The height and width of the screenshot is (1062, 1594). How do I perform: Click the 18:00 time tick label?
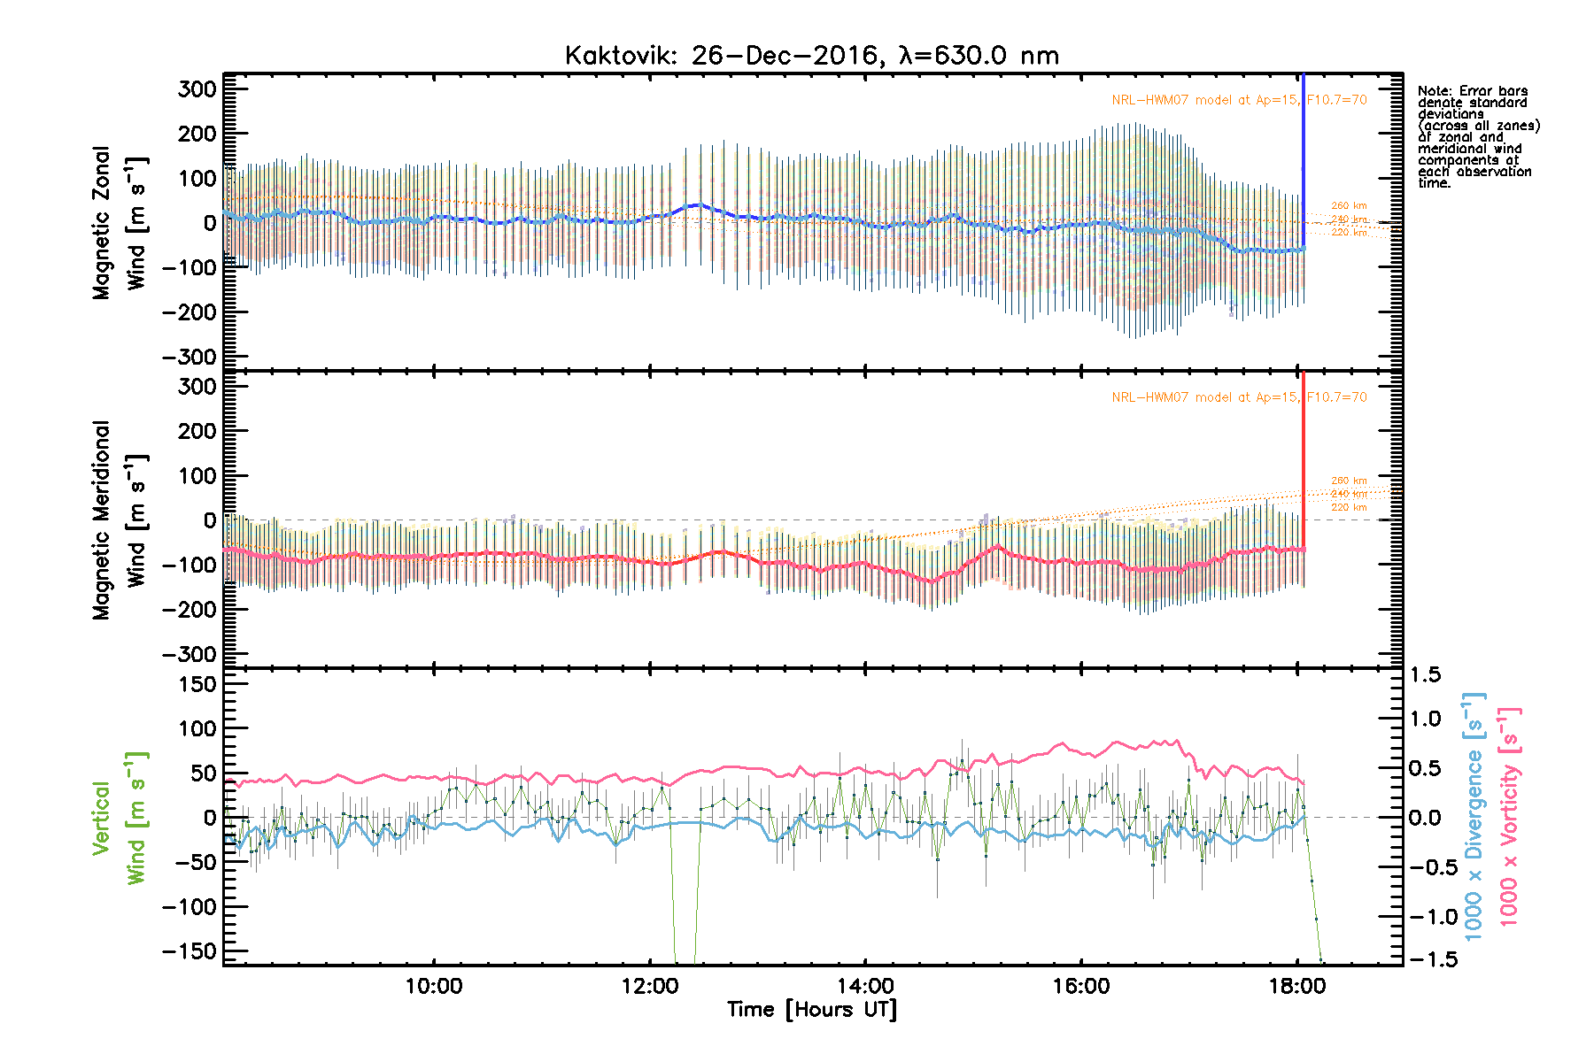pos(1296,987)
